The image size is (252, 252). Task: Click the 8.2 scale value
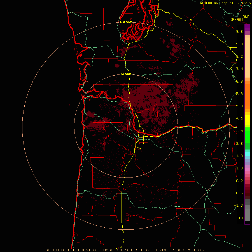239,56
